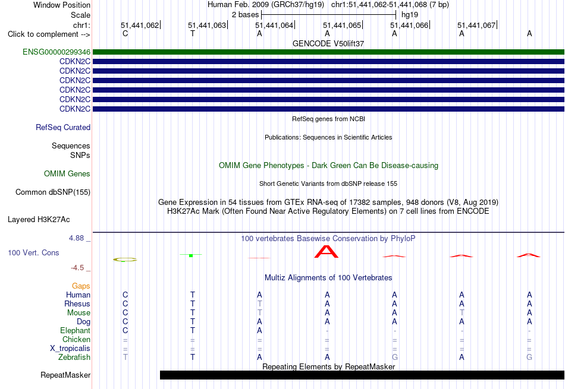Image resolution: width=565 pixels, height=389 pixels.
Task: Open Common dbSNP(155) track settings
Action: coord(52,192)
